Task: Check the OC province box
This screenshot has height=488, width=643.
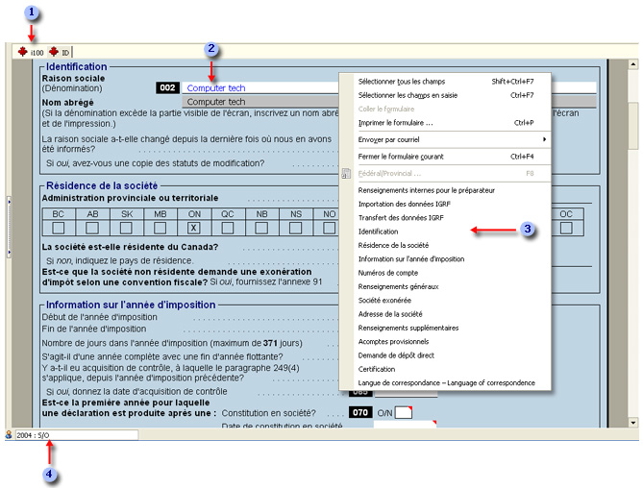Action: 566,228
